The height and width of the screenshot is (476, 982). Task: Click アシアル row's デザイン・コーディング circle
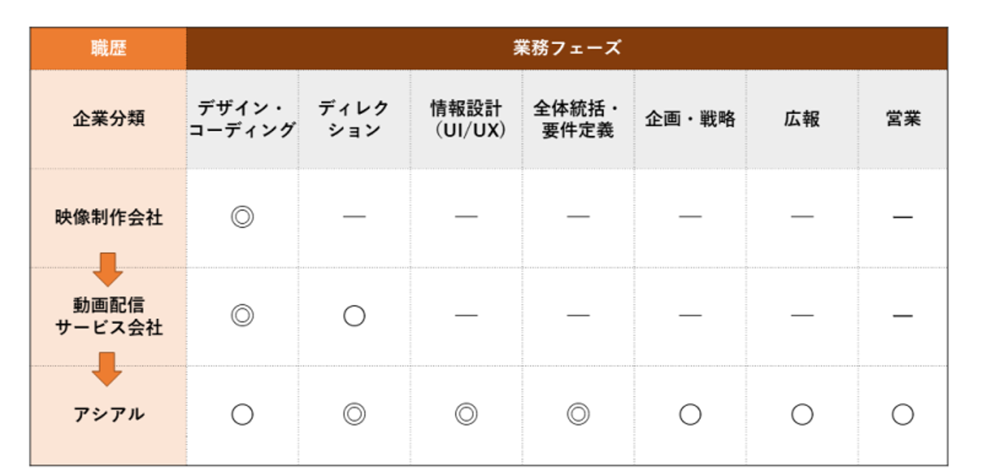pos(242,414)
